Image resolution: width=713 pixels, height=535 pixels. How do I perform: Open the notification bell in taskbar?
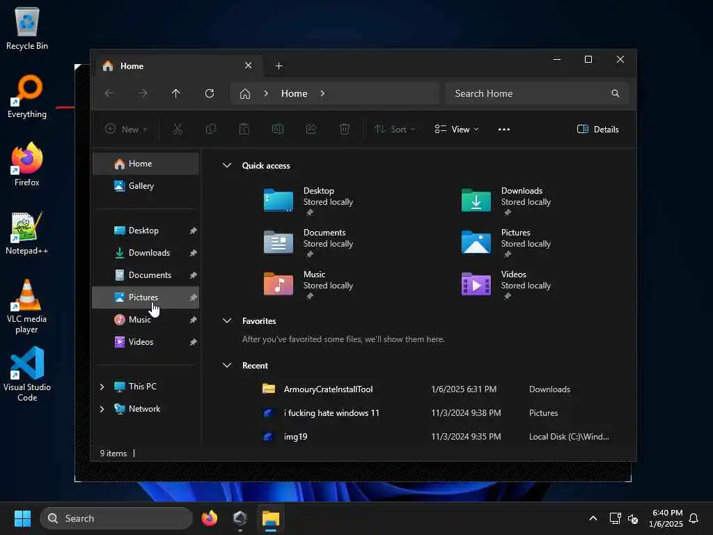click(694, 518)
